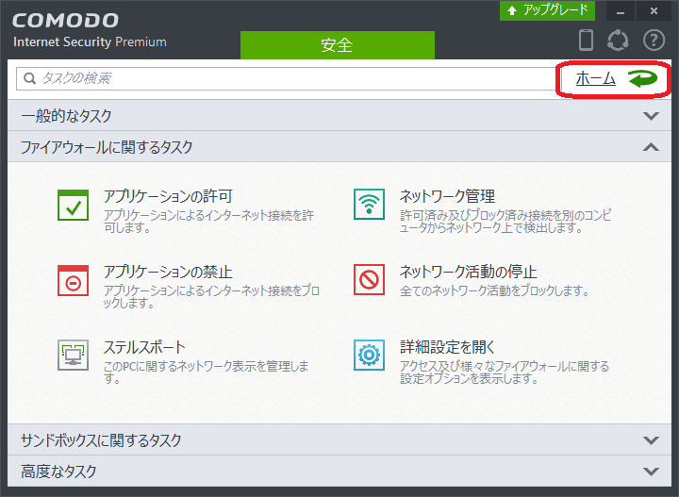Viewport: 679px width, 497px height.
Task: Click the red Block Application icon
Action: [x=74, y=280]
